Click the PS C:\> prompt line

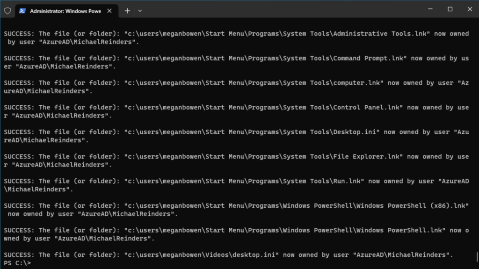(x=17, y=263)
